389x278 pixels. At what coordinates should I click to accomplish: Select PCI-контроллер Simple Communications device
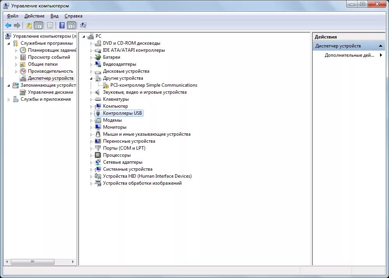coord(154,85)
